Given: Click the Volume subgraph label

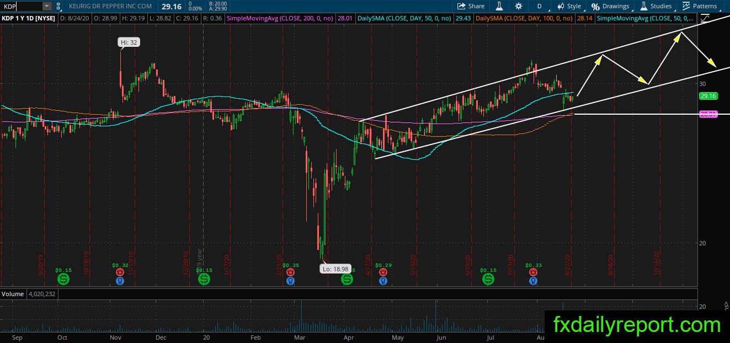Looking at the screenshot, I should [x=13, y=294].
